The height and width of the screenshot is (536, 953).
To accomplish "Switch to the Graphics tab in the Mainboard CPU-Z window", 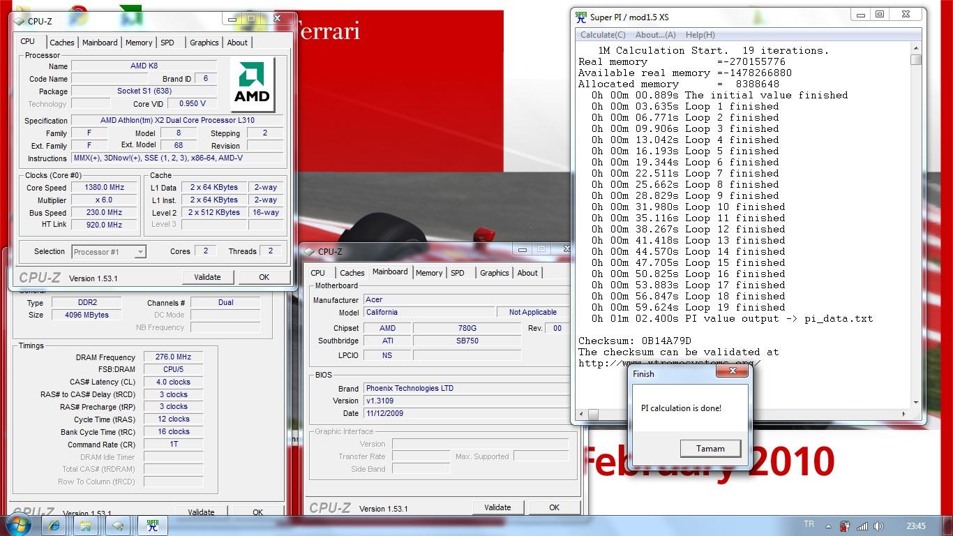I will point(495,273).
